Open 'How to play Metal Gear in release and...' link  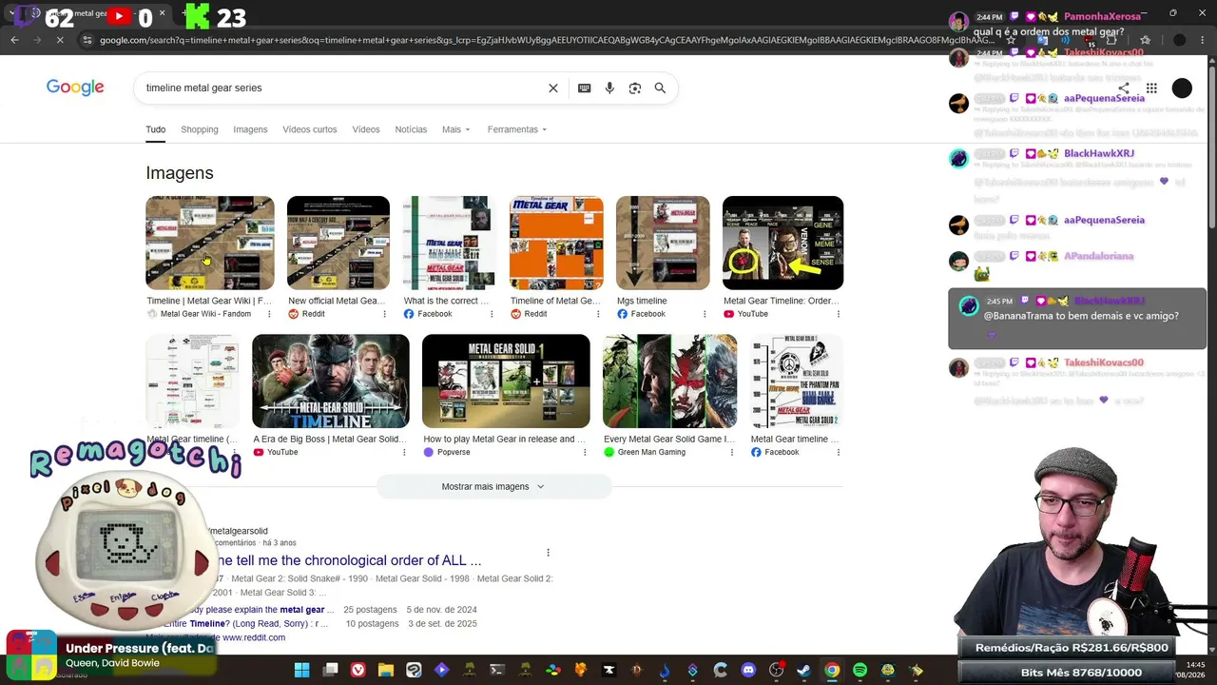[x=505, y=439]
